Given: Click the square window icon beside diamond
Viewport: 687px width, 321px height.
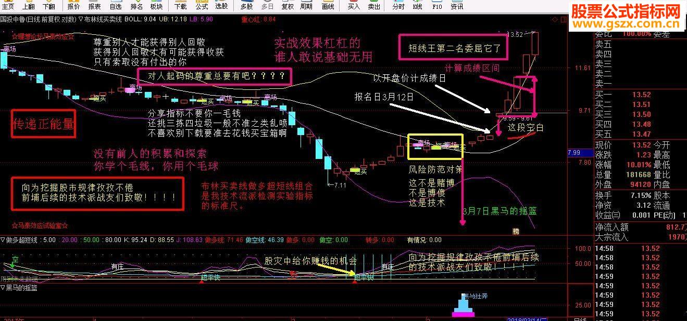Looking at the screenshot, I should click(563, 19).
